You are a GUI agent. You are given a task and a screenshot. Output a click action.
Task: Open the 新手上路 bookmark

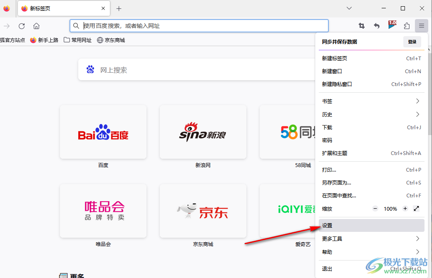click(44, 40)
